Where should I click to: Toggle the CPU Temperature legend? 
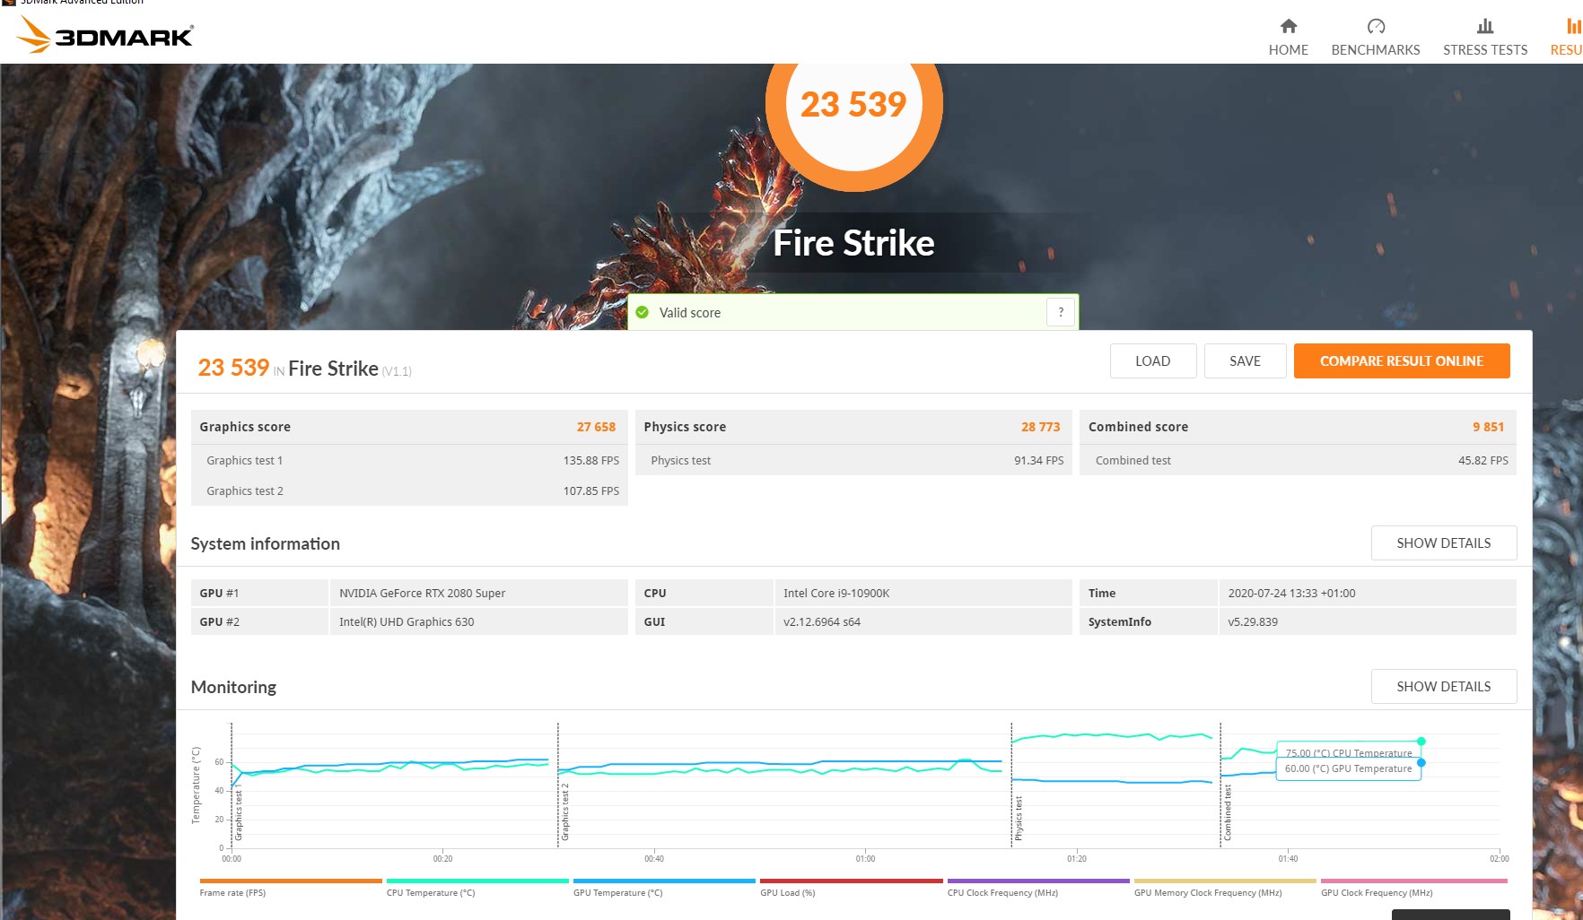[477, 888]
